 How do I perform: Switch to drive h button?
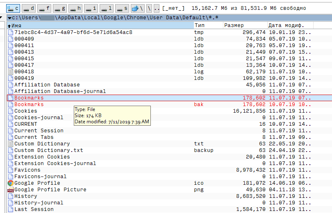(x=75, y=9)
